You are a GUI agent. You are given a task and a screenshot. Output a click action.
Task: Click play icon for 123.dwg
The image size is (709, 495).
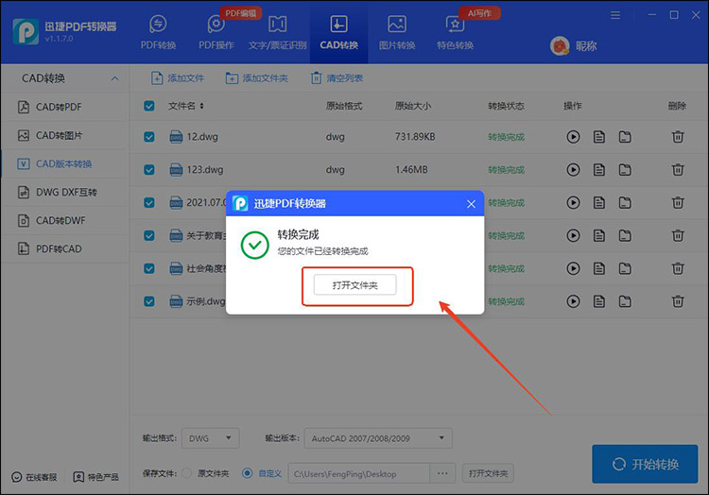coord(574,170)
